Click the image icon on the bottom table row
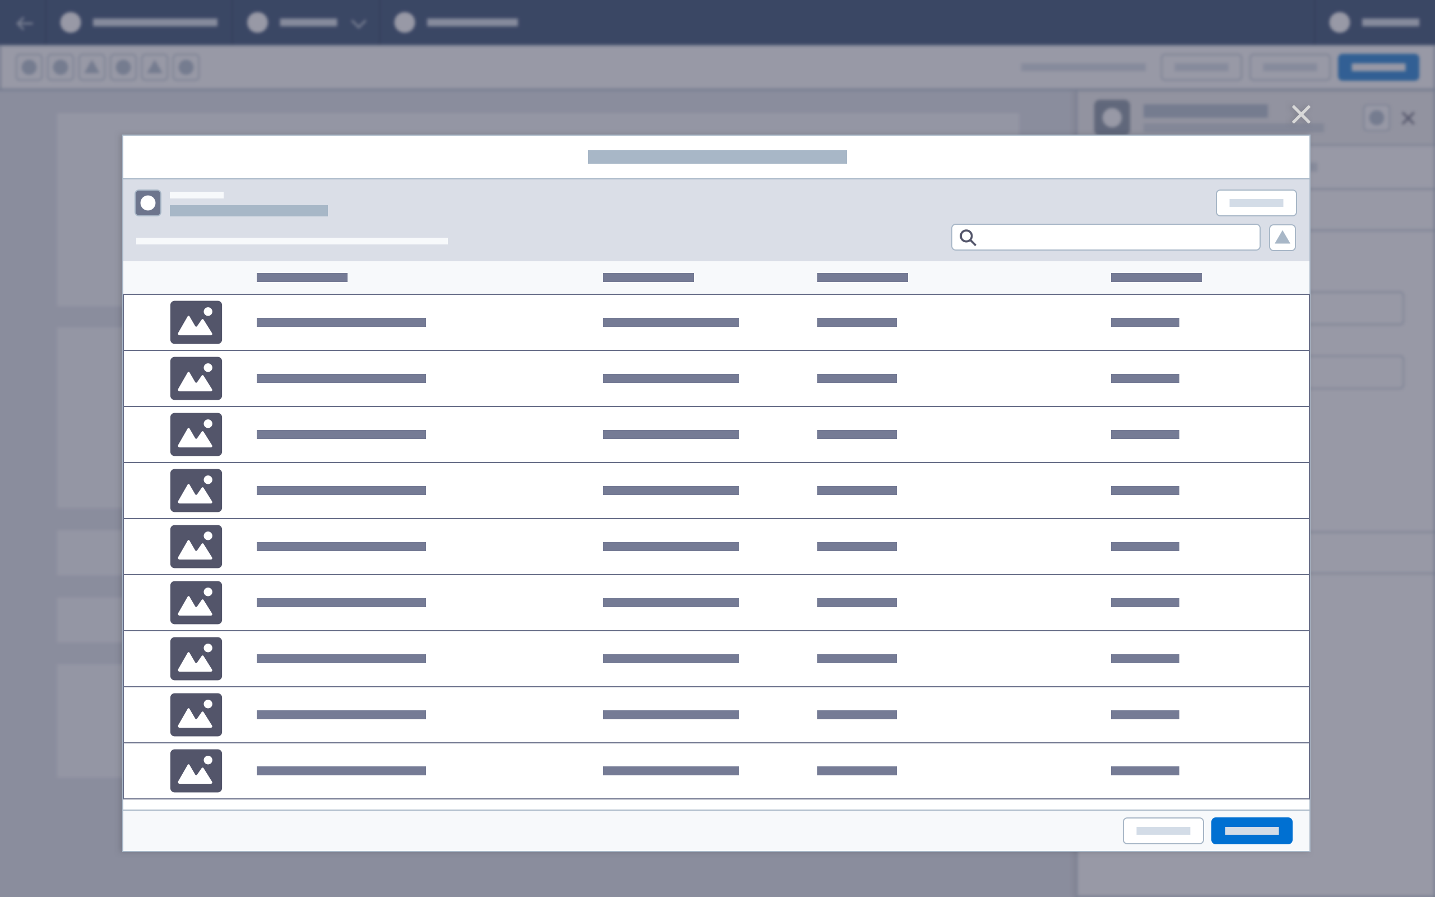This screenshot has width=1435, height=897. (196, 770)
